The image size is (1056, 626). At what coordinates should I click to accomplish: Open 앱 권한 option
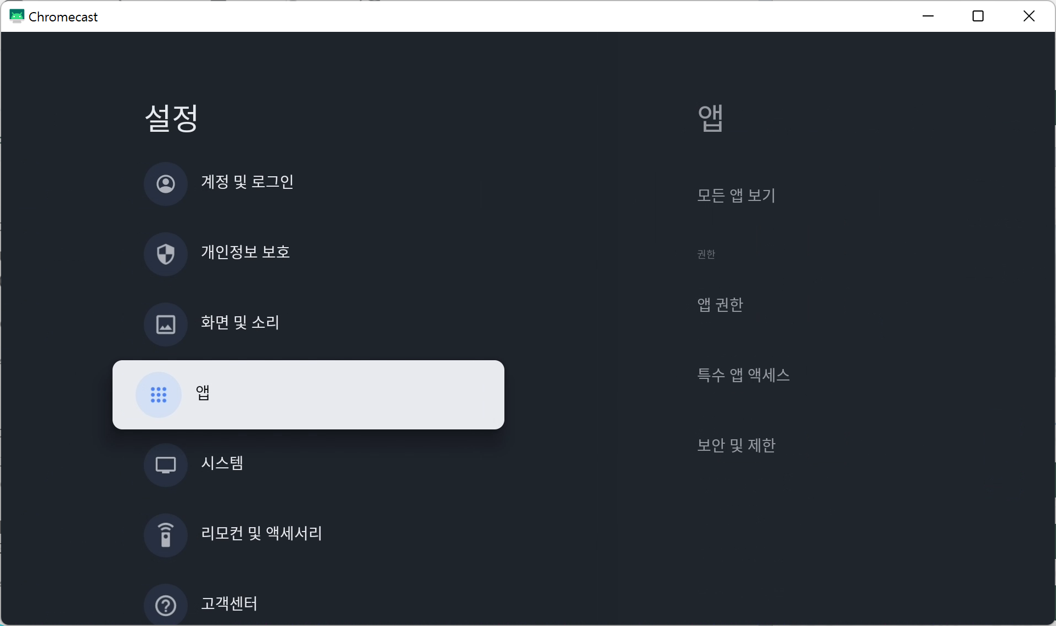[x=720, y=305]
